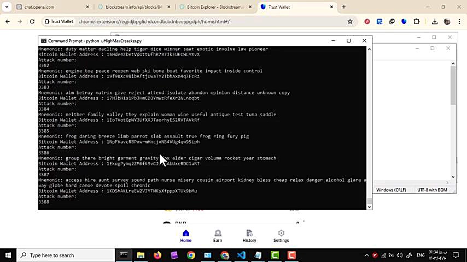Minimize the Command Prompt window
Image resolution: width=467 pixels, height=262 pixels.
333,41
